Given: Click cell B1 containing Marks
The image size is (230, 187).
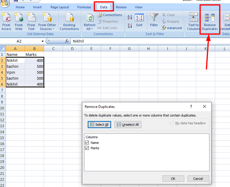Looking at the screenshot, I should coord(34,54).
